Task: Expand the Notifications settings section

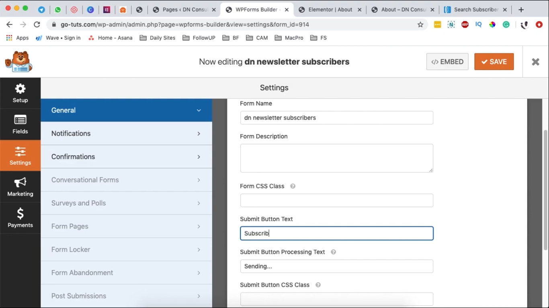Action: point(126,134)
